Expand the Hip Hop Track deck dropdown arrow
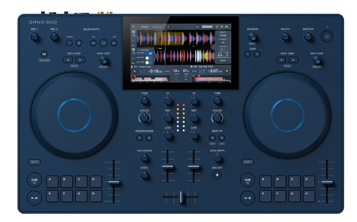The width and height of the screenshot is (357, 222). tap(227, 71)
